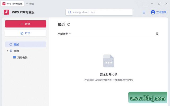Click the user avatar icon

pos(153,12)
